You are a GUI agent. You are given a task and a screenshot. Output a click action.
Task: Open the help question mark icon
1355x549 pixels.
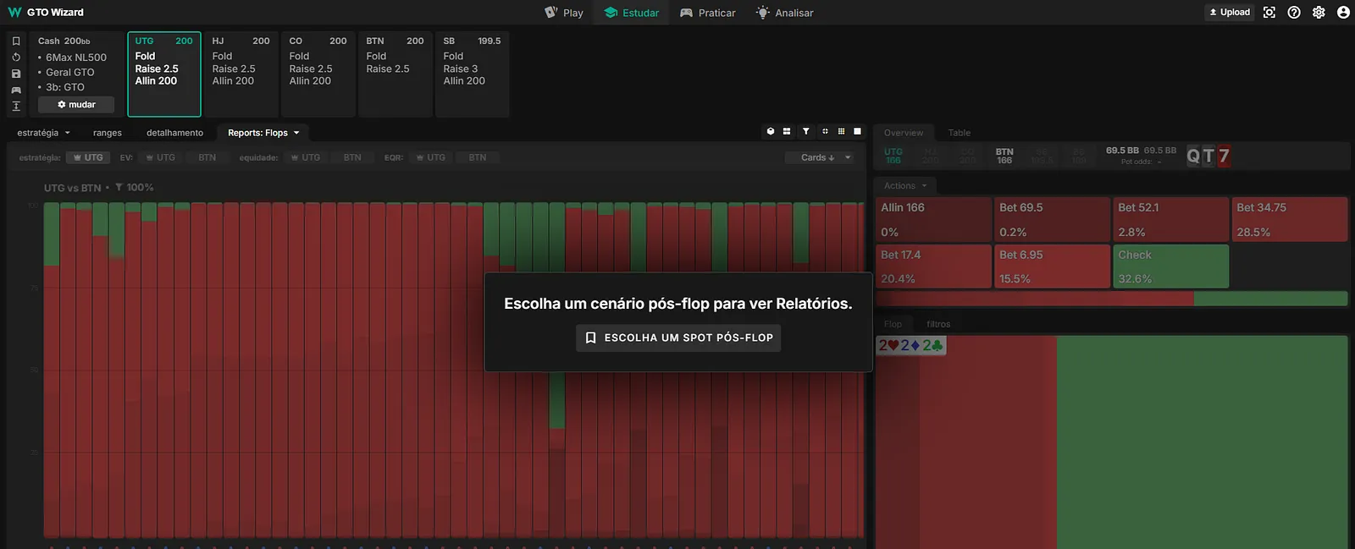point(1294,13)
